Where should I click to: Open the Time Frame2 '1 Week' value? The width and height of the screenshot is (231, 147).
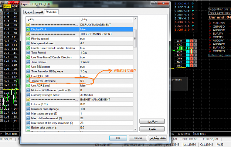pos(106,62)
